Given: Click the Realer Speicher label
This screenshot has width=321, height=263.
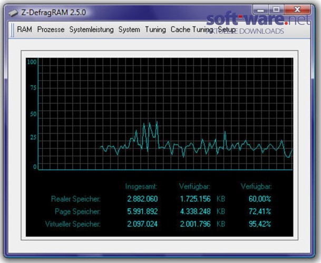Looking at the screenshot, I should click(76, 199).
